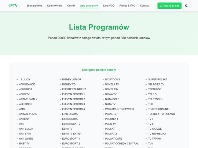Image resolution: width=198 pixels, height=148 pixels.
Task: Click TURBO XTRA POLAND entry
Action: [161, 114]
